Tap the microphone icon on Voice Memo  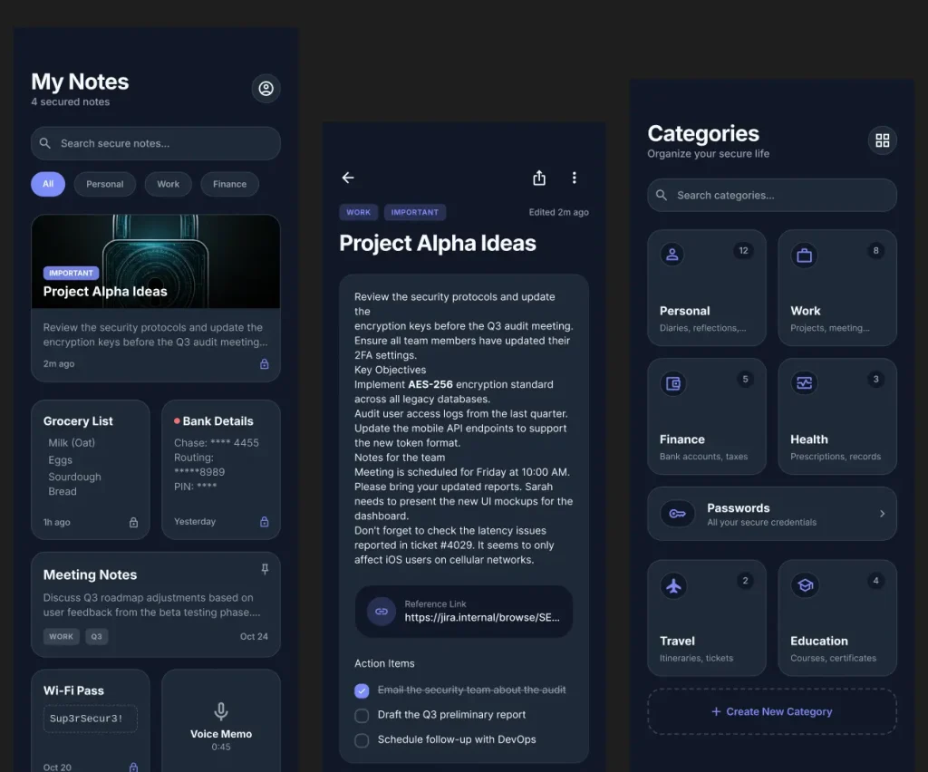221,711
